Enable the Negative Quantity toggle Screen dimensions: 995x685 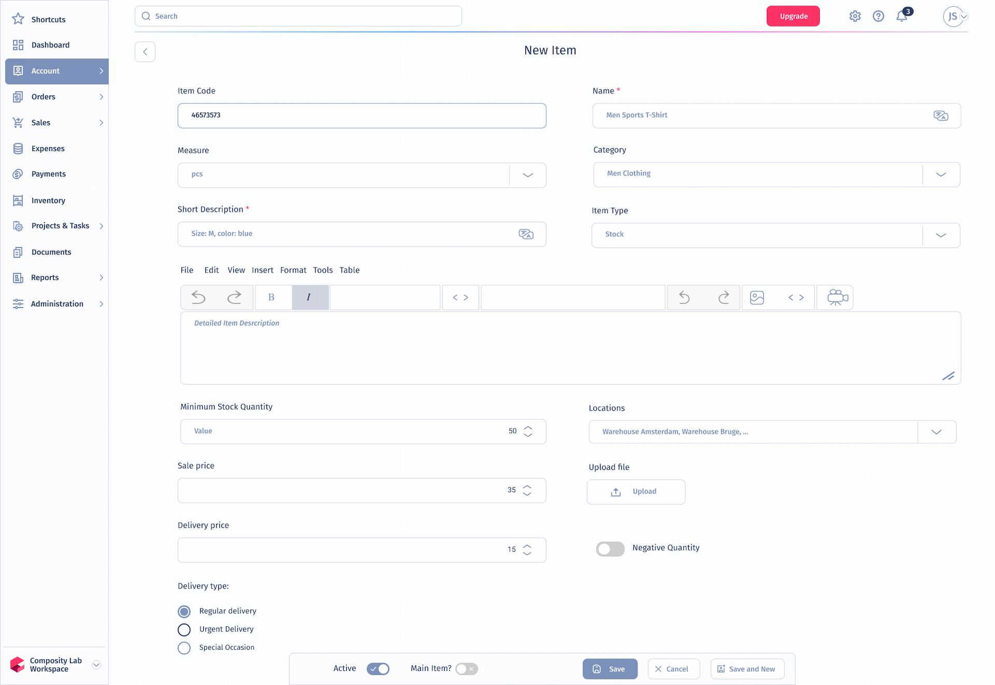coord(610,548)
